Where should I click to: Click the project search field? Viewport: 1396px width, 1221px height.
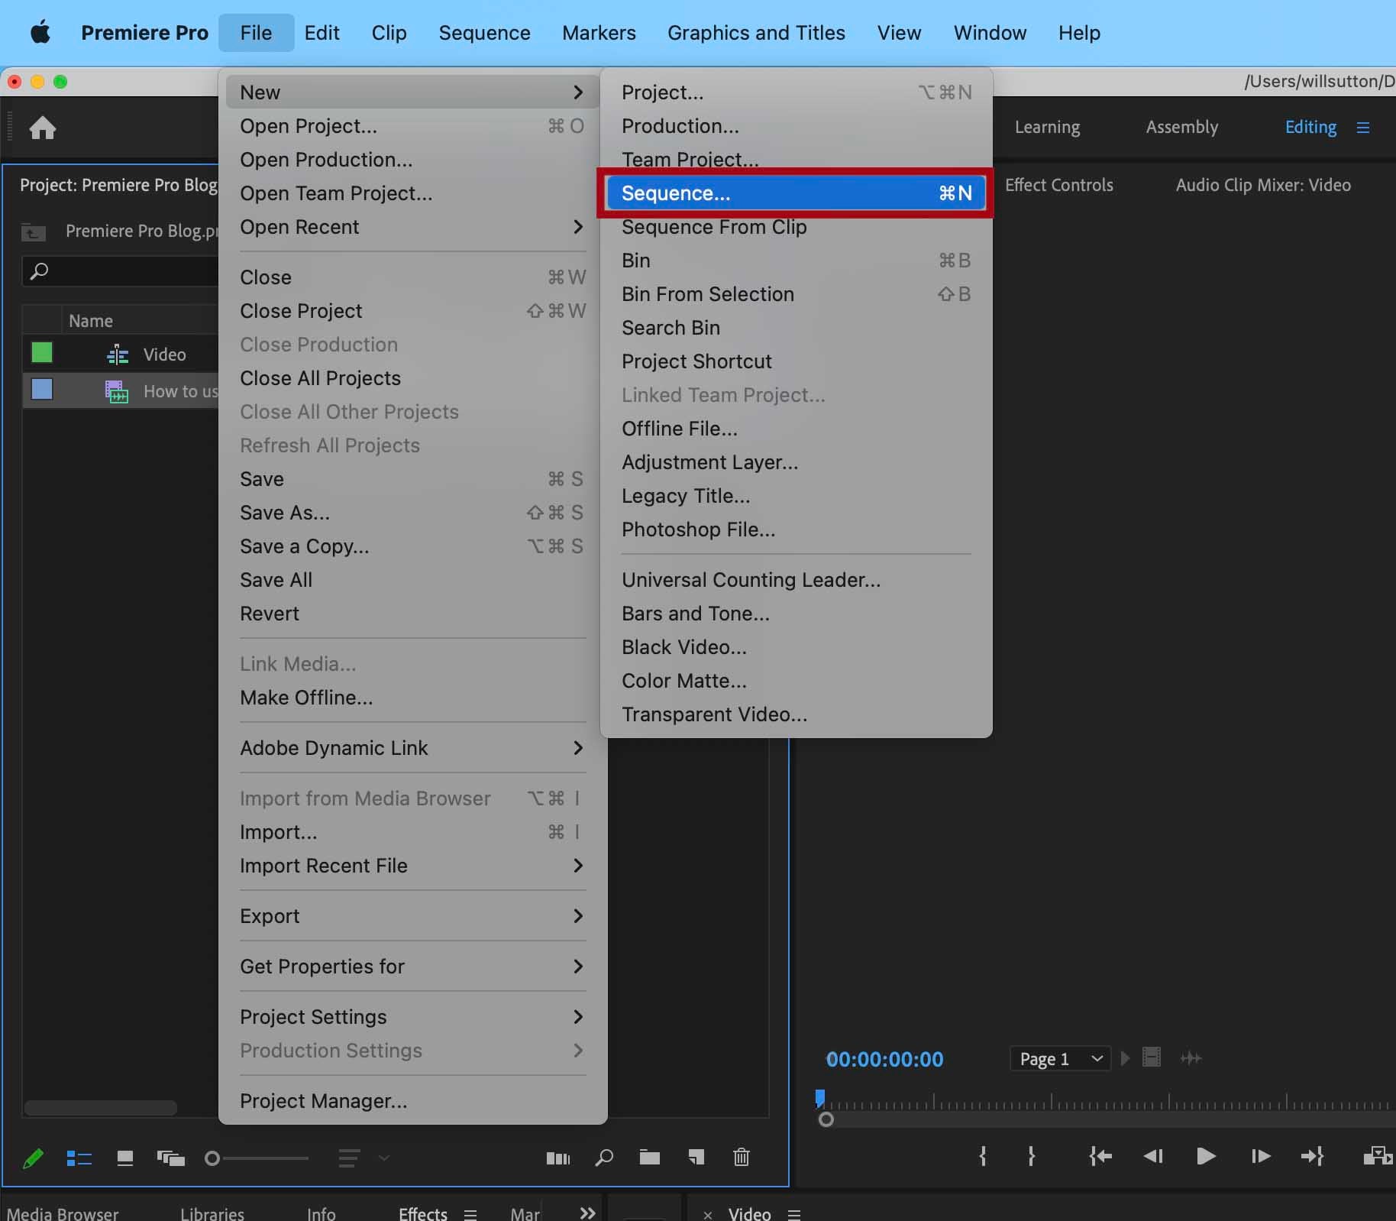click(121, 271)
